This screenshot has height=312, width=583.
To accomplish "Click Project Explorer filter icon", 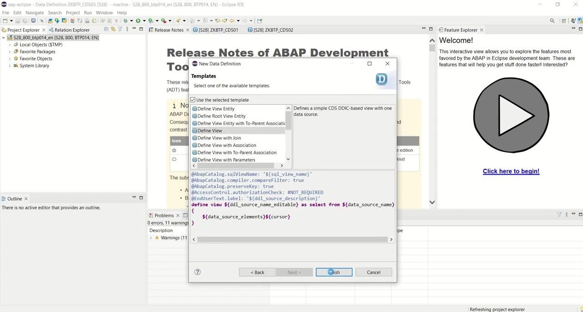I will [x=120, y=29].
